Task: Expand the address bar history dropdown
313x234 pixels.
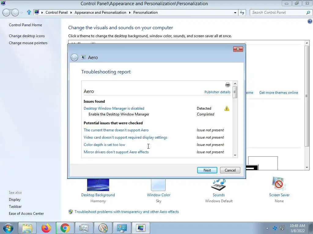Action: point(235,12)
